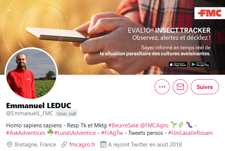225x151 pixels.
Task: Click the #BeurreSalé hashtag
Action: pos(123,125)
